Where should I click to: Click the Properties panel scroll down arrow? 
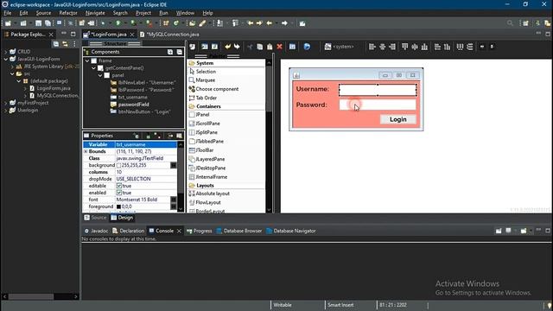(181, 209)
